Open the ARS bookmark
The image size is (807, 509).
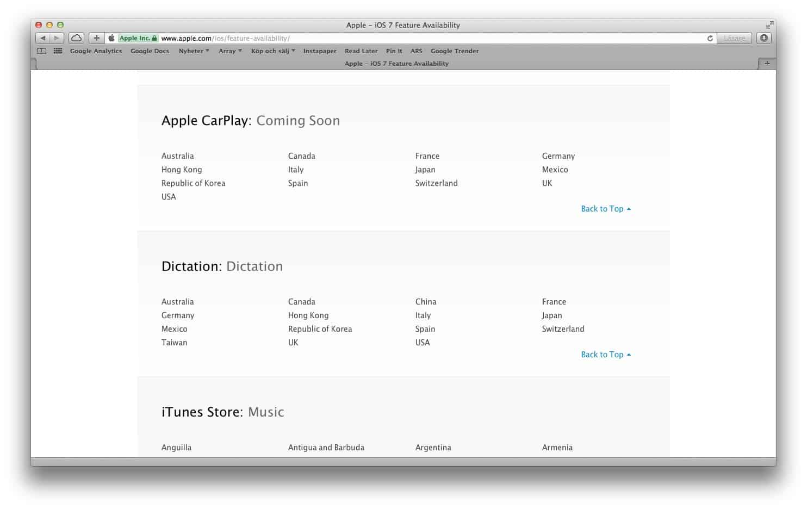[x=416, y=51]
